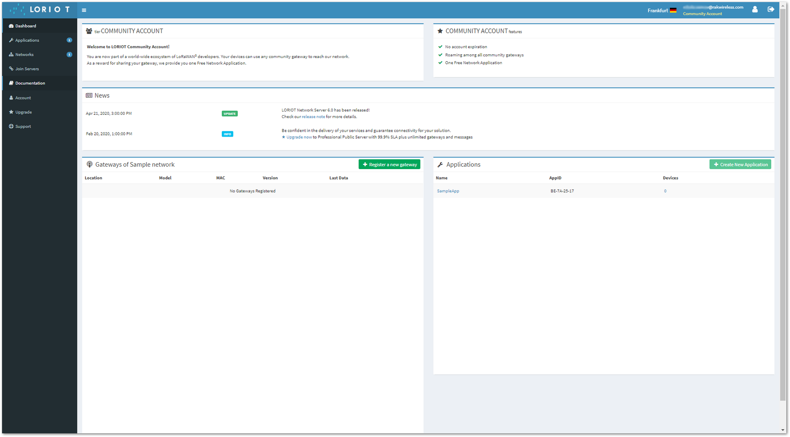Click the page vertical scrollbar
Image resolution: width=790 pixels, height=437 pixels.
pyautogui.click(x=783, y=206)
